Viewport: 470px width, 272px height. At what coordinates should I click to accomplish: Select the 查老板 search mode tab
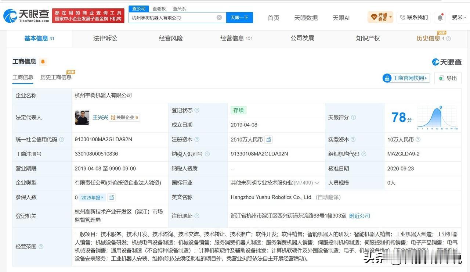coord(159,8)
